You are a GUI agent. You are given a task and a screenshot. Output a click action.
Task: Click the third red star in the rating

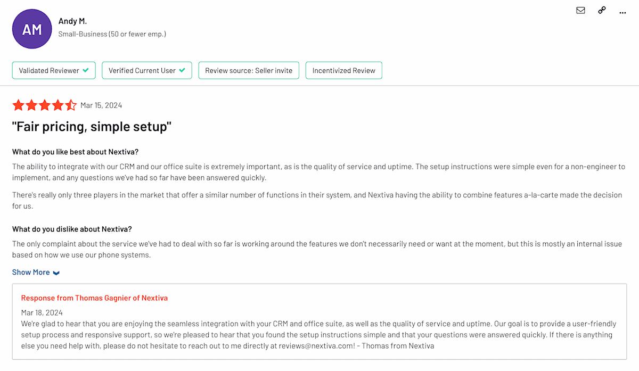coord(45,105)
